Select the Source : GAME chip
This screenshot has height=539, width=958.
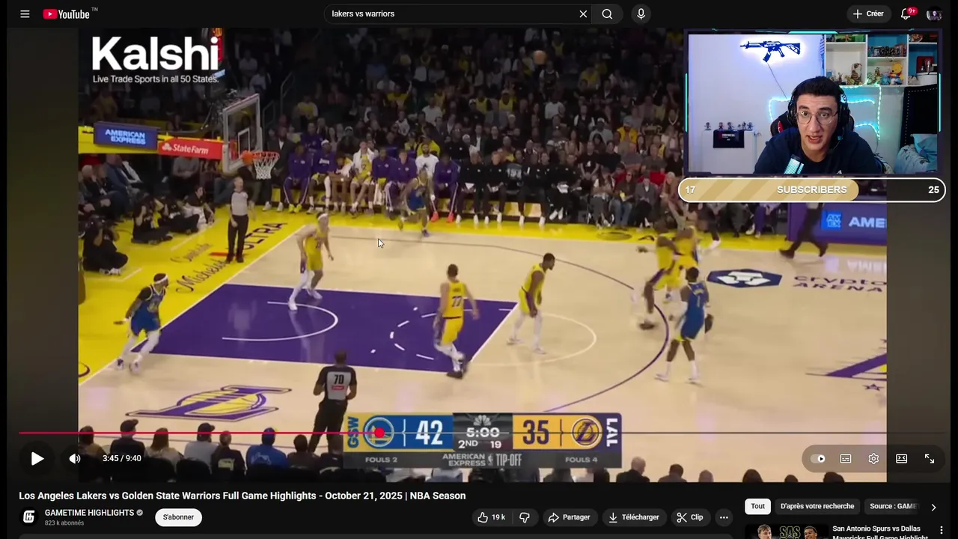[x=893, y=507]
